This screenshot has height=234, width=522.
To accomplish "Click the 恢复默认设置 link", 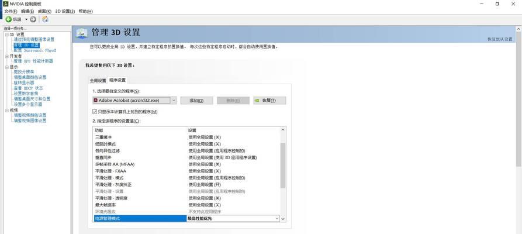I will coord(500,39).
